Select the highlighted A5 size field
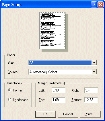Image resolution: width=105 pixels, height=121 pixels. coord(60,63)
